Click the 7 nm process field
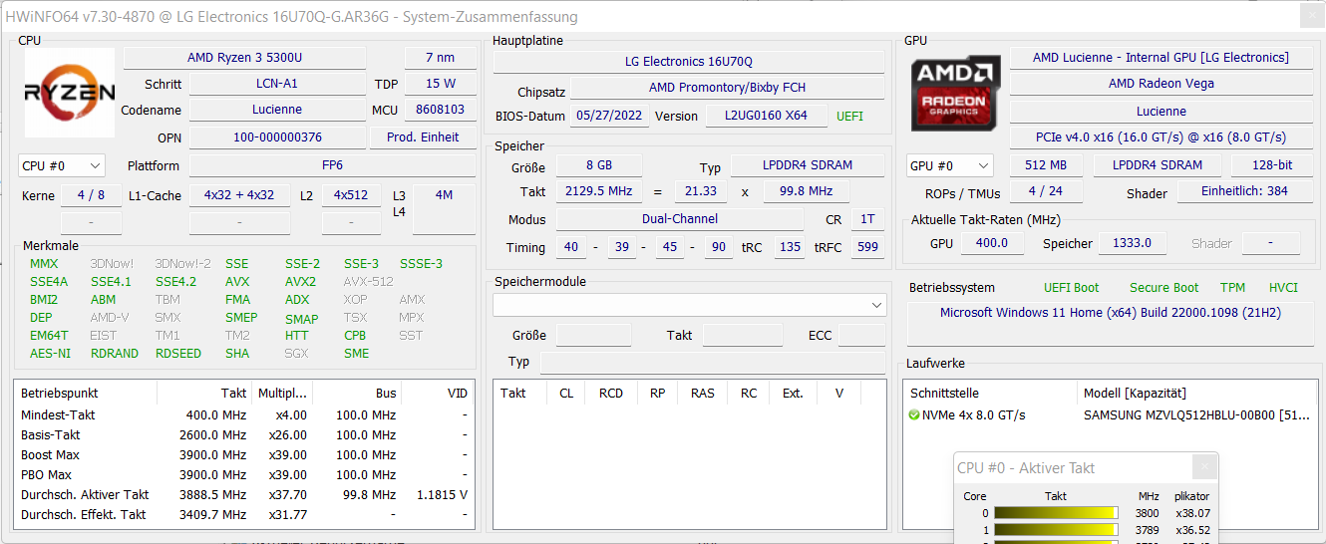This screenshot has height=544, width=1326. point(440,58)
